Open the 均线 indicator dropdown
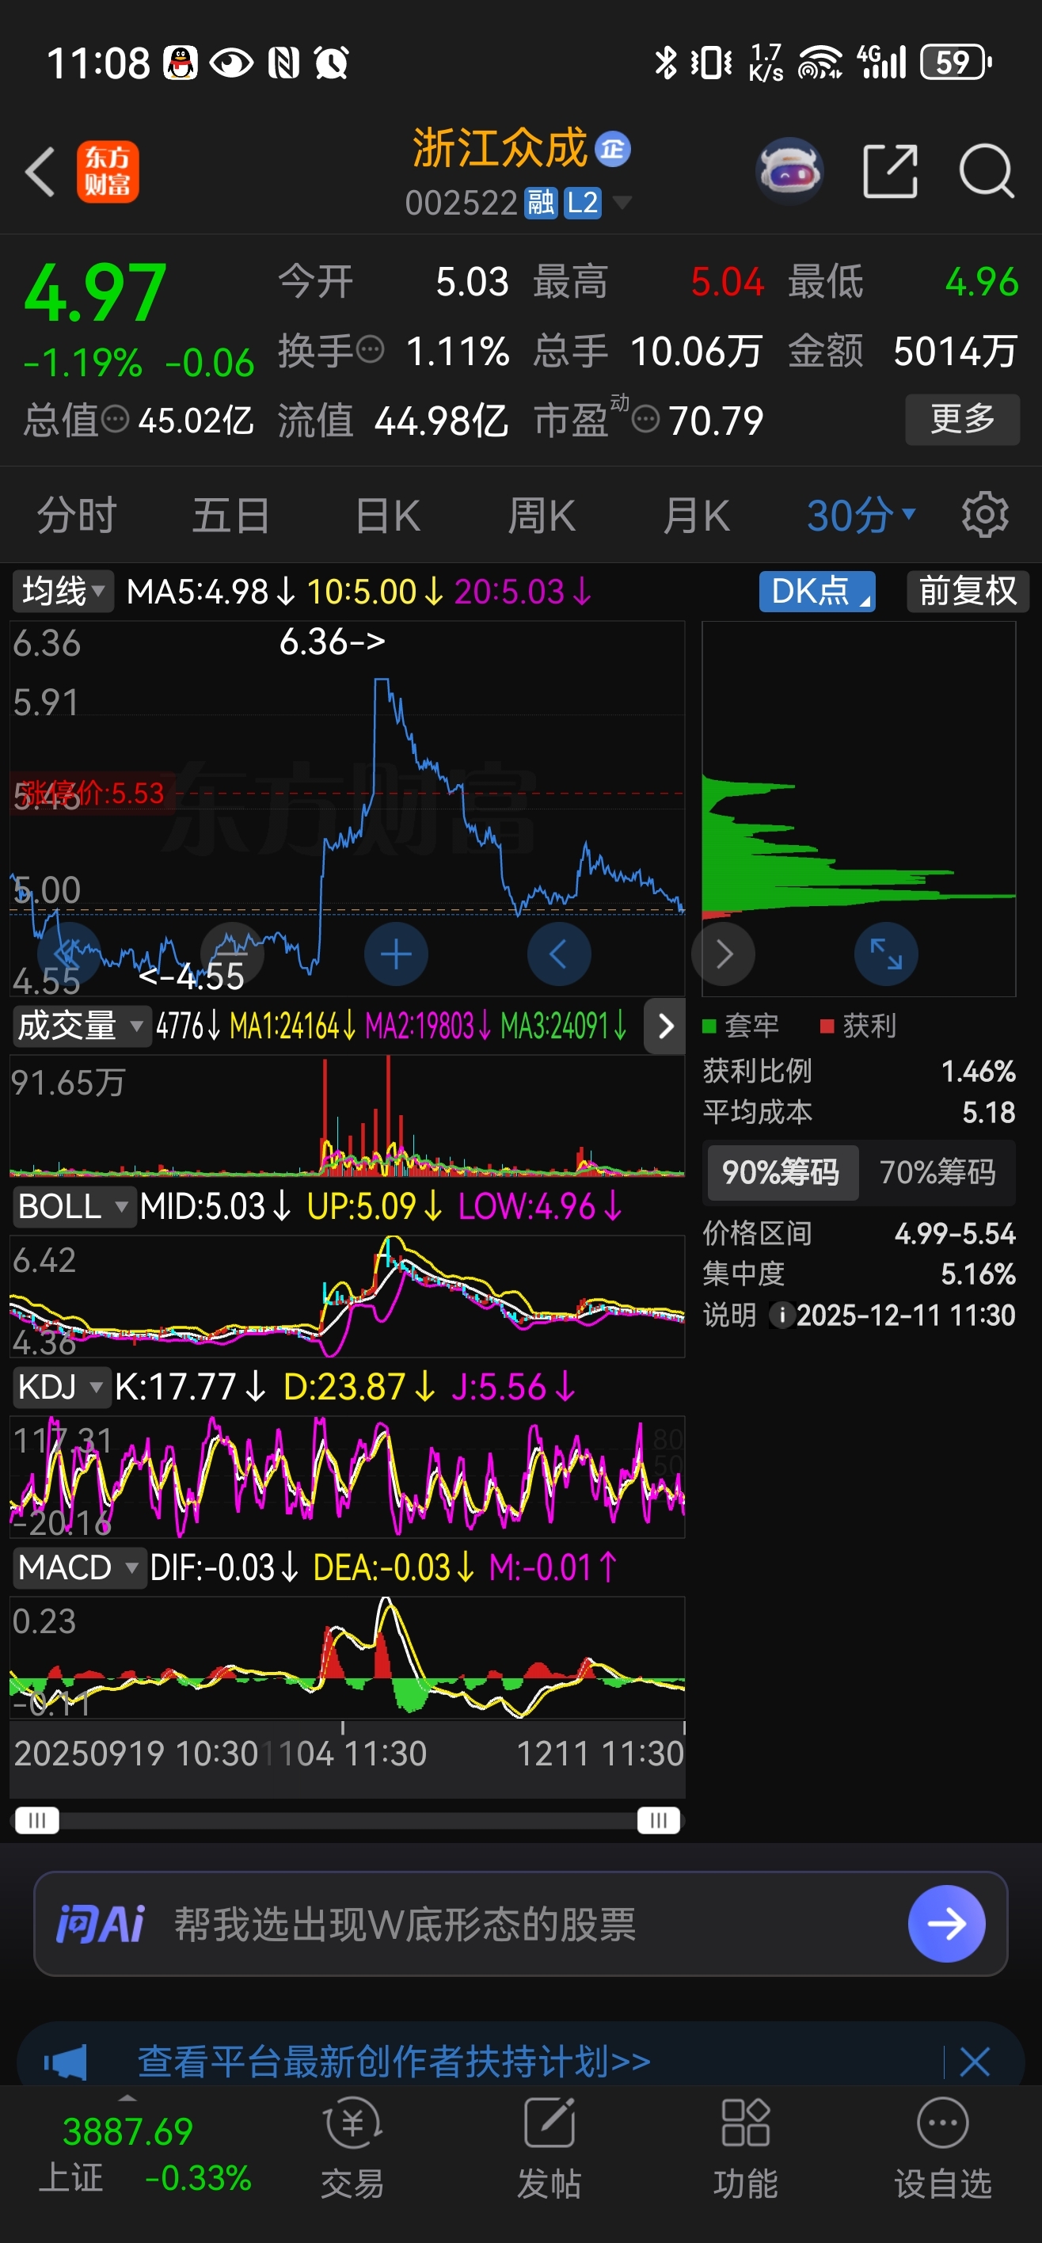 click(63, 591)
